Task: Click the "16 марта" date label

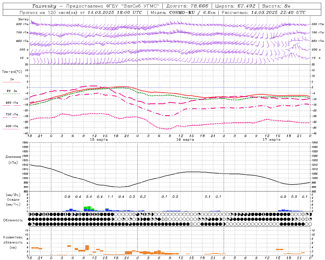Action: pyautogui.click(x=185, y=140)
